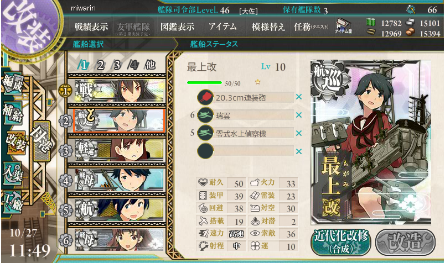Screen dimensions: 445x263
Task: Open the 図鑑表示 encyclopedia menu
Action: 177,27
